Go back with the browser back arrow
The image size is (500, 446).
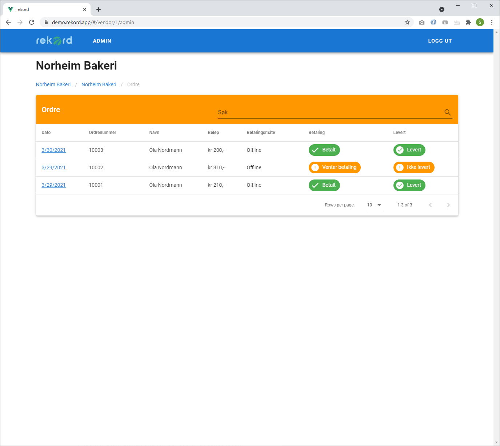(8, 22)
